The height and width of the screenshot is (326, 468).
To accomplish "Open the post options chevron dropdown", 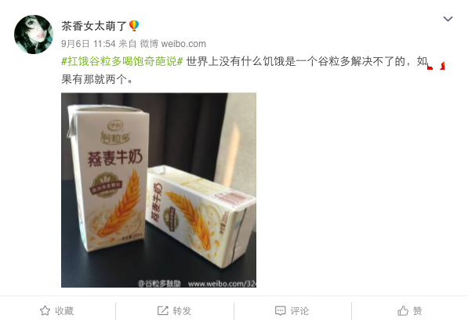I will click(448, 19).
